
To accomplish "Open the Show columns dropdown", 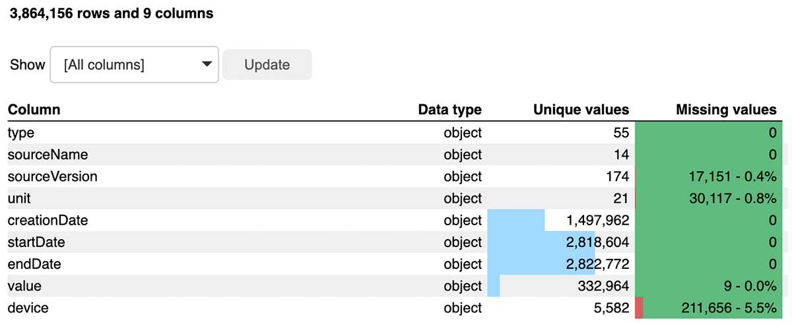I will (134, 65).
